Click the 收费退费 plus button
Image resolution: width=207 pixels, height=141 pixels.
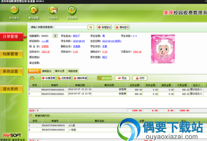point(48,78)
